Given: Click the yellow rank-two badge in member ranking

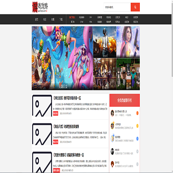Looking at the screenshot, I should point(137,126).
